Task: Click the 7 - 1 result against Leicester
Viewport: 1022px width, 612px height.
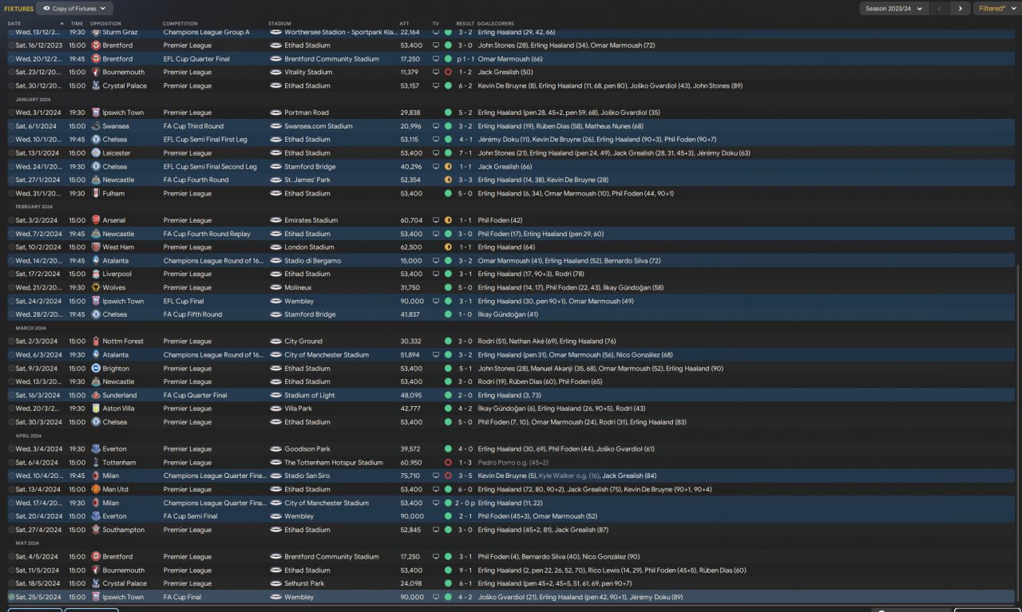Action: [465, 153]
